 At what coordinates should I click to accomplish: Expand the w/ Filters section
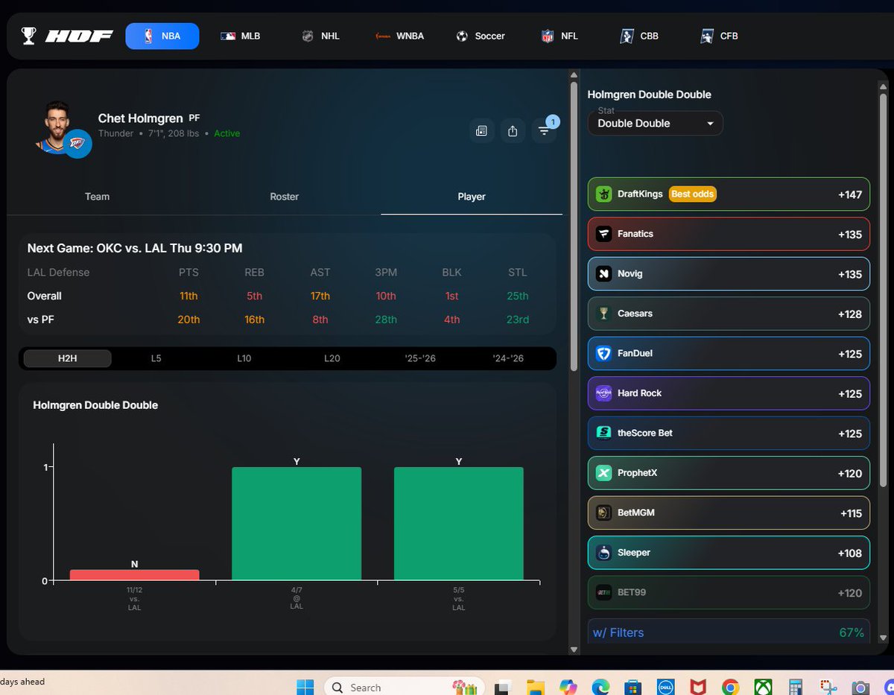tap(729, 632)
